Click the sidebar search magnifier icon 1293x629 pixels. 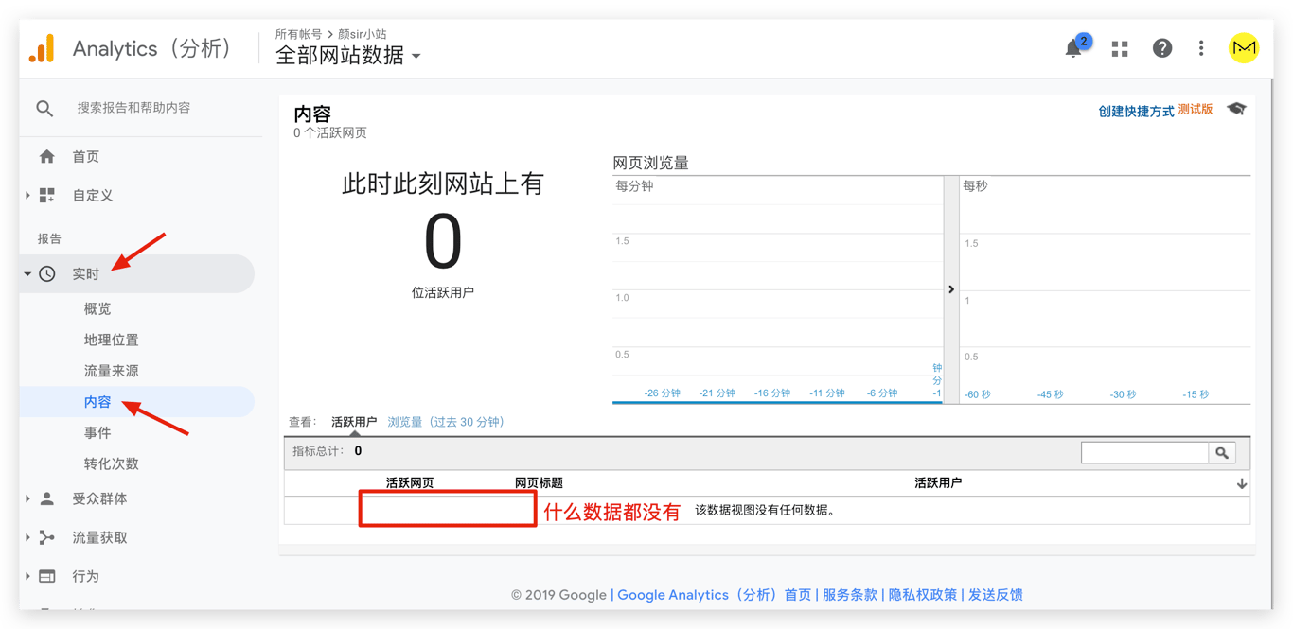coord(44,108)
